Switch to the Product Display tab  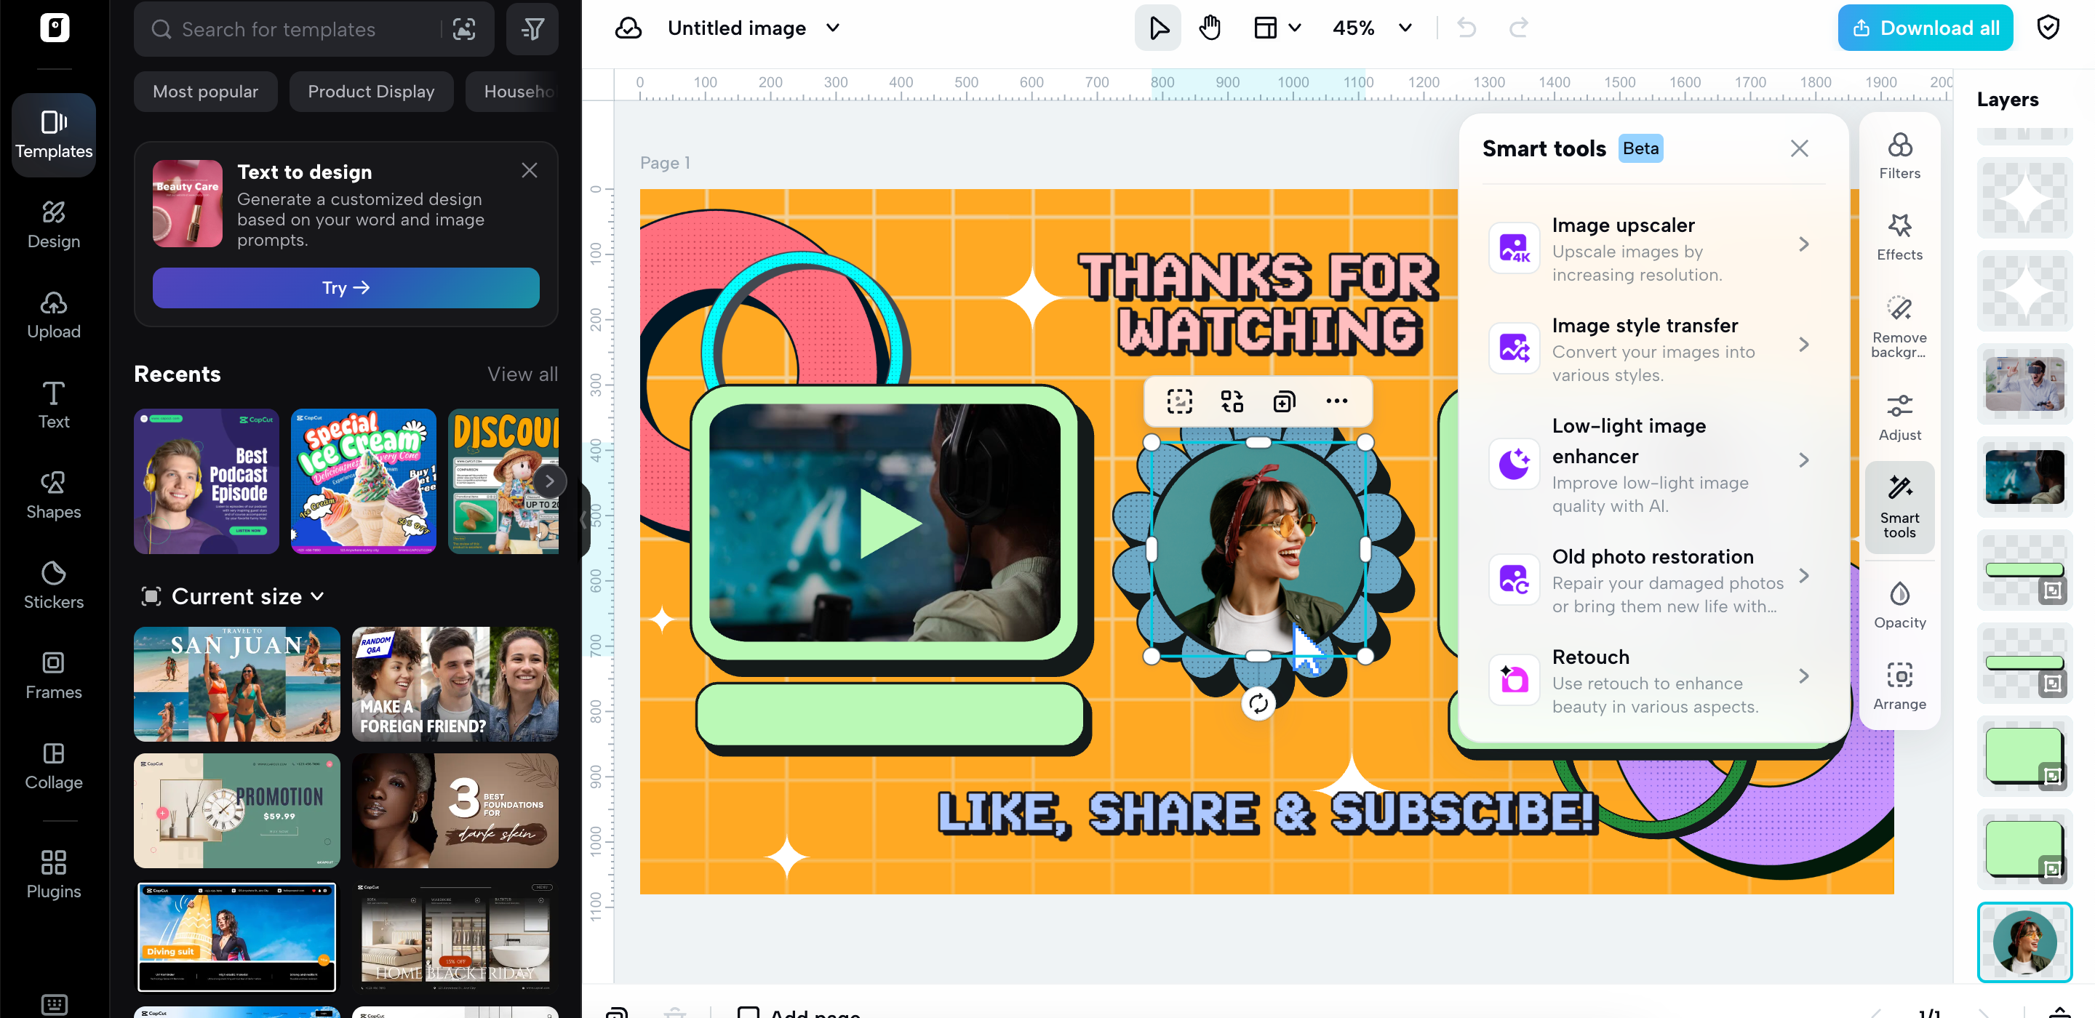click(371, 91)
